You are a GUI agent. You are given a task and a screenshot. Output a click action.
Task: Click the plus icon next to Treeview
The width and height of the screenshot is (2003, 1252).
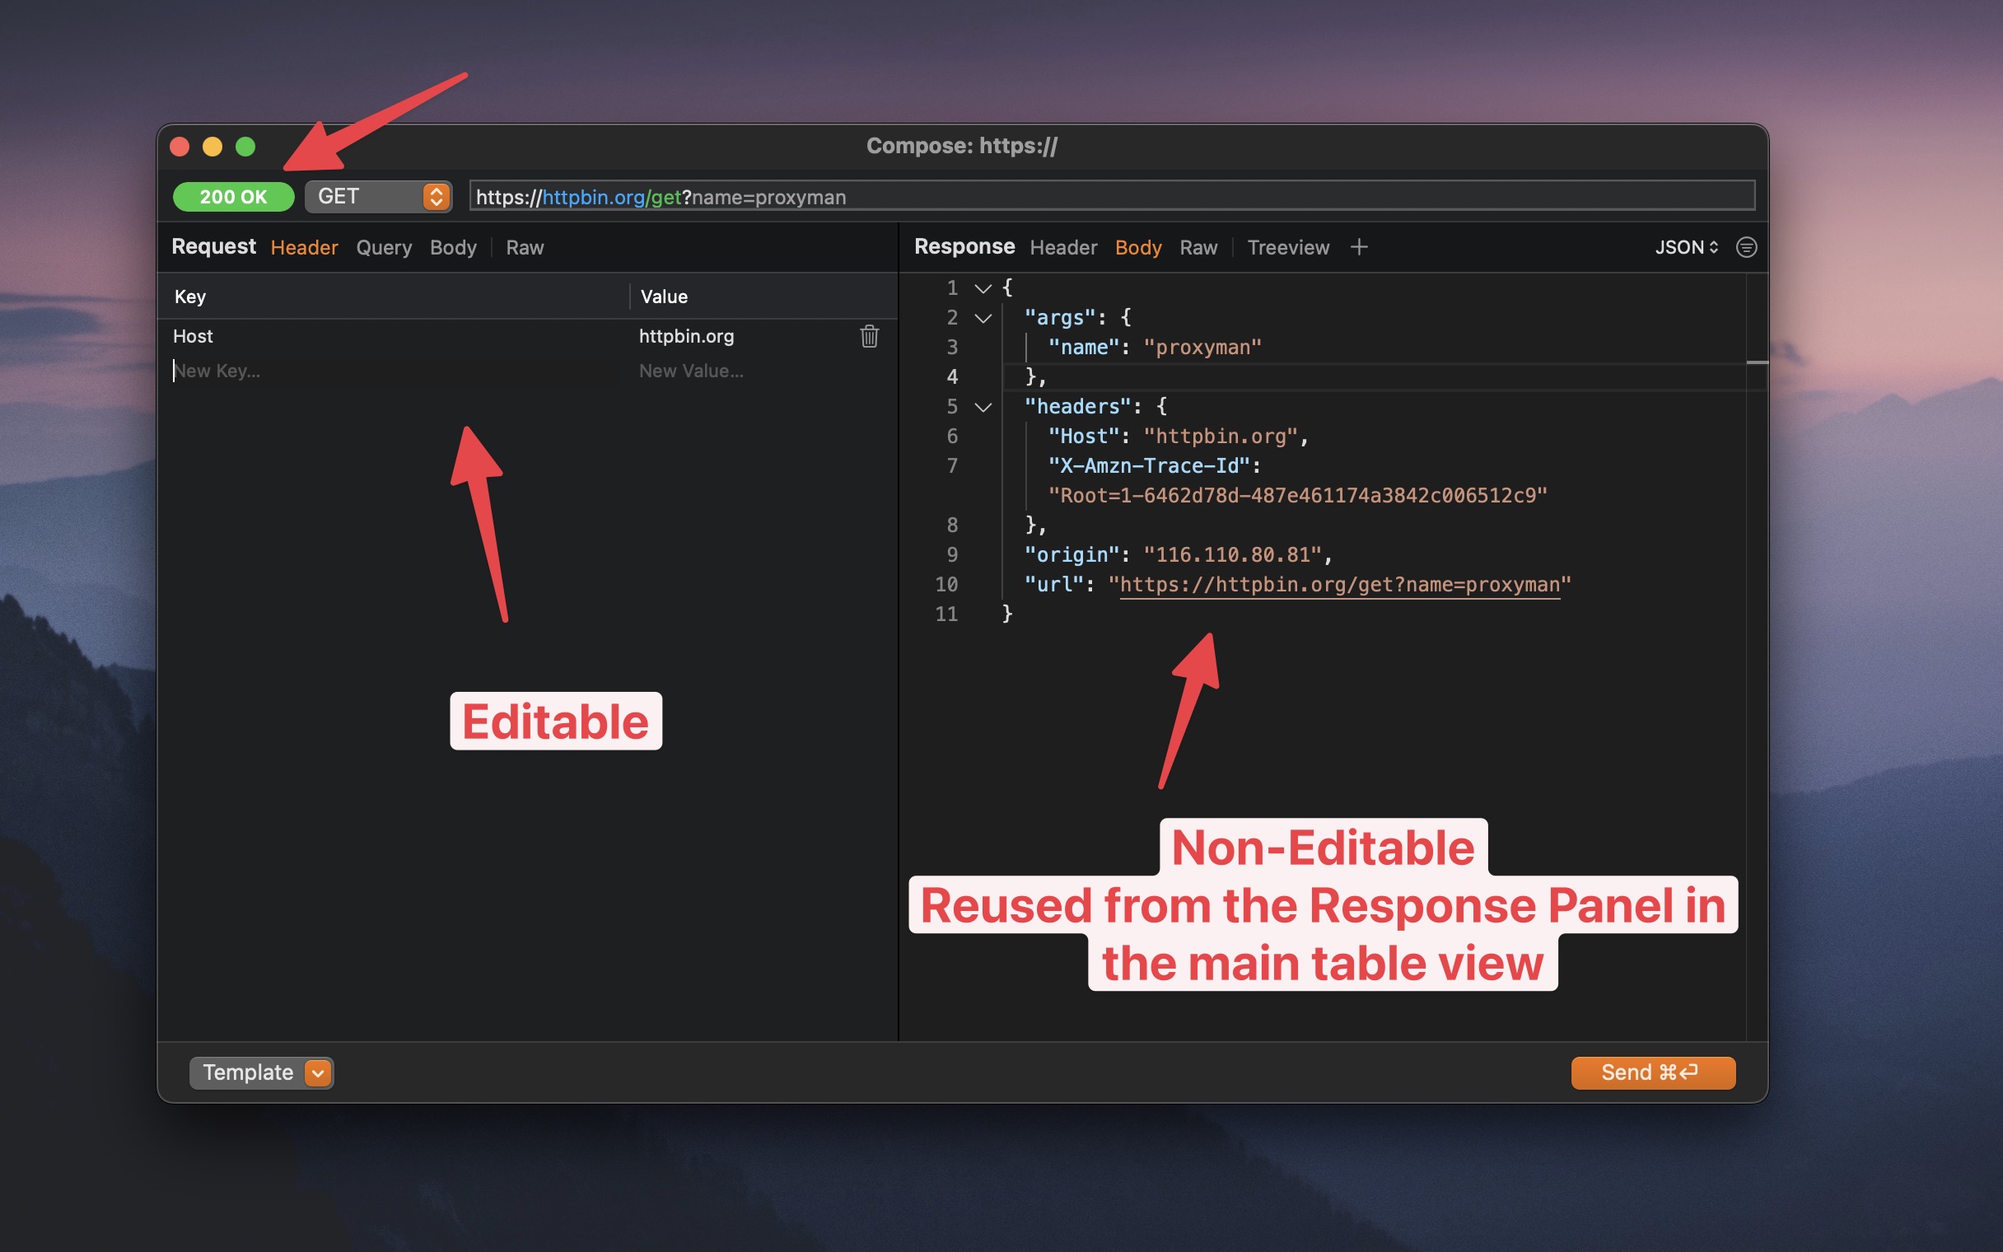1360,247
